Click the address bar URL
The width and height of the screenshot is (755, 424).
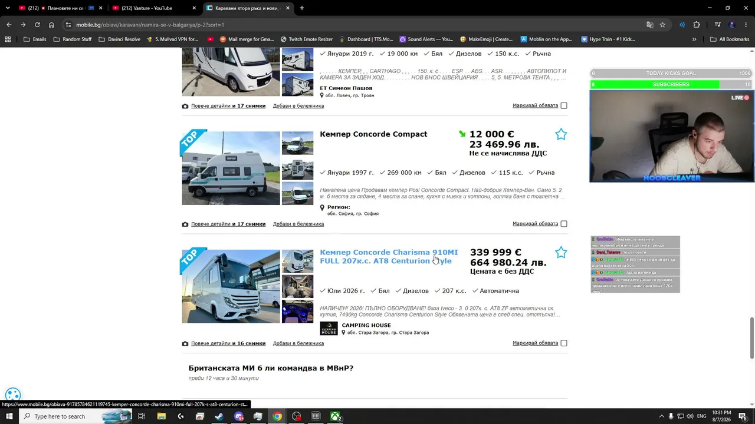(150, 25)
